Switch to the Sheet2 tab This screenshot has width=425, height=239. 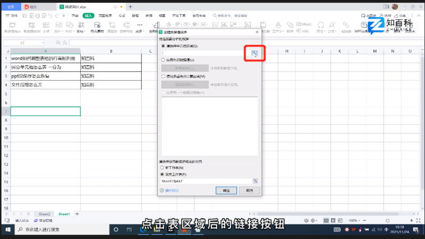pos(45,214)
